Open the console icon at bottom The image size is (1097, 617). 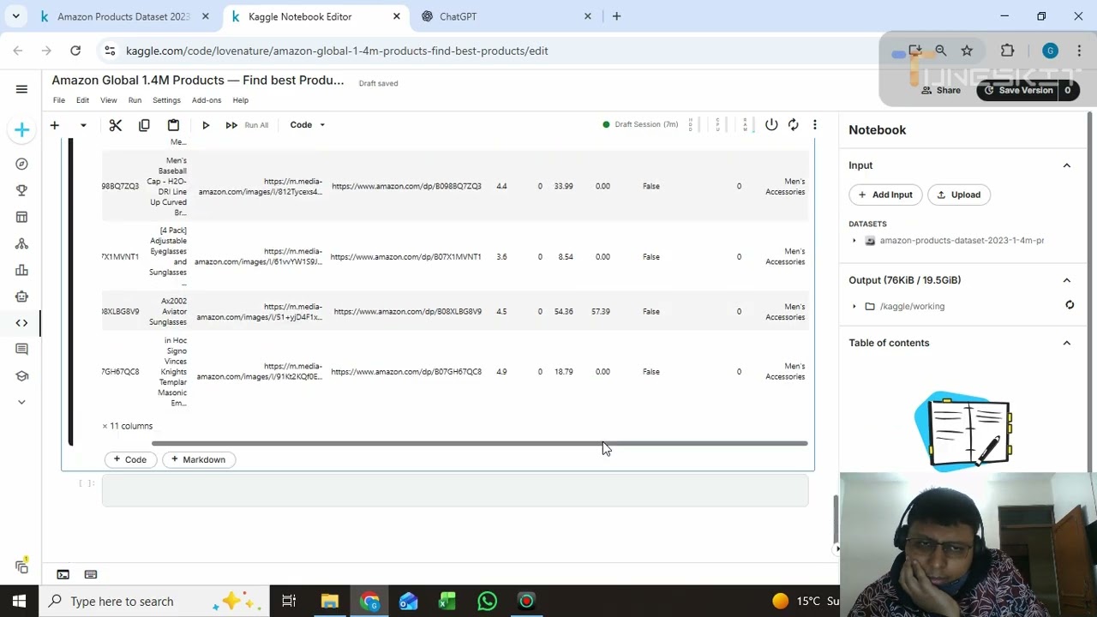(x=63, y=575)
